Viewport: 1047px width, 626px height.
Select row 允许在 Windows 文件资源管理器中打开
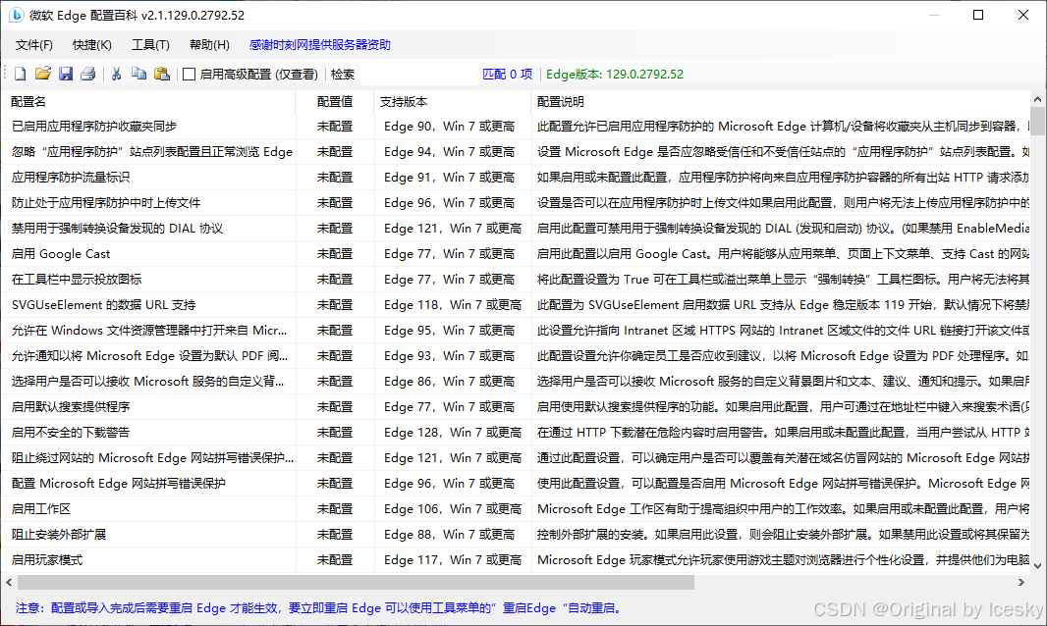pos(516,331)
